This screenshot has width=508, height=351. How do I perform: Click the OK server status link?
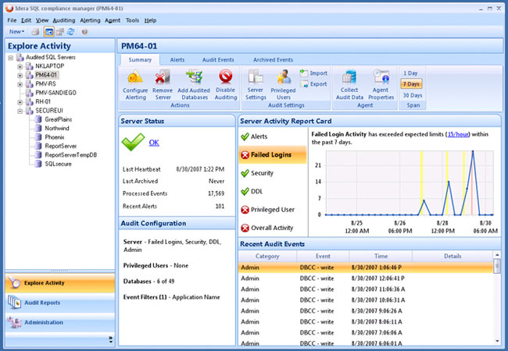[154, 143]
